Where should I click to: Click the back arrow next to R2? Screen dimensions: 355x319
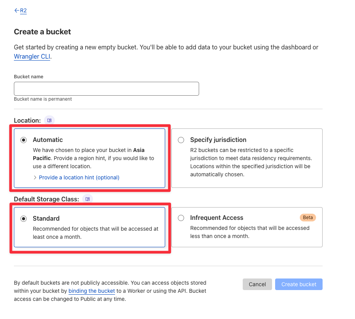coord(17,10)
